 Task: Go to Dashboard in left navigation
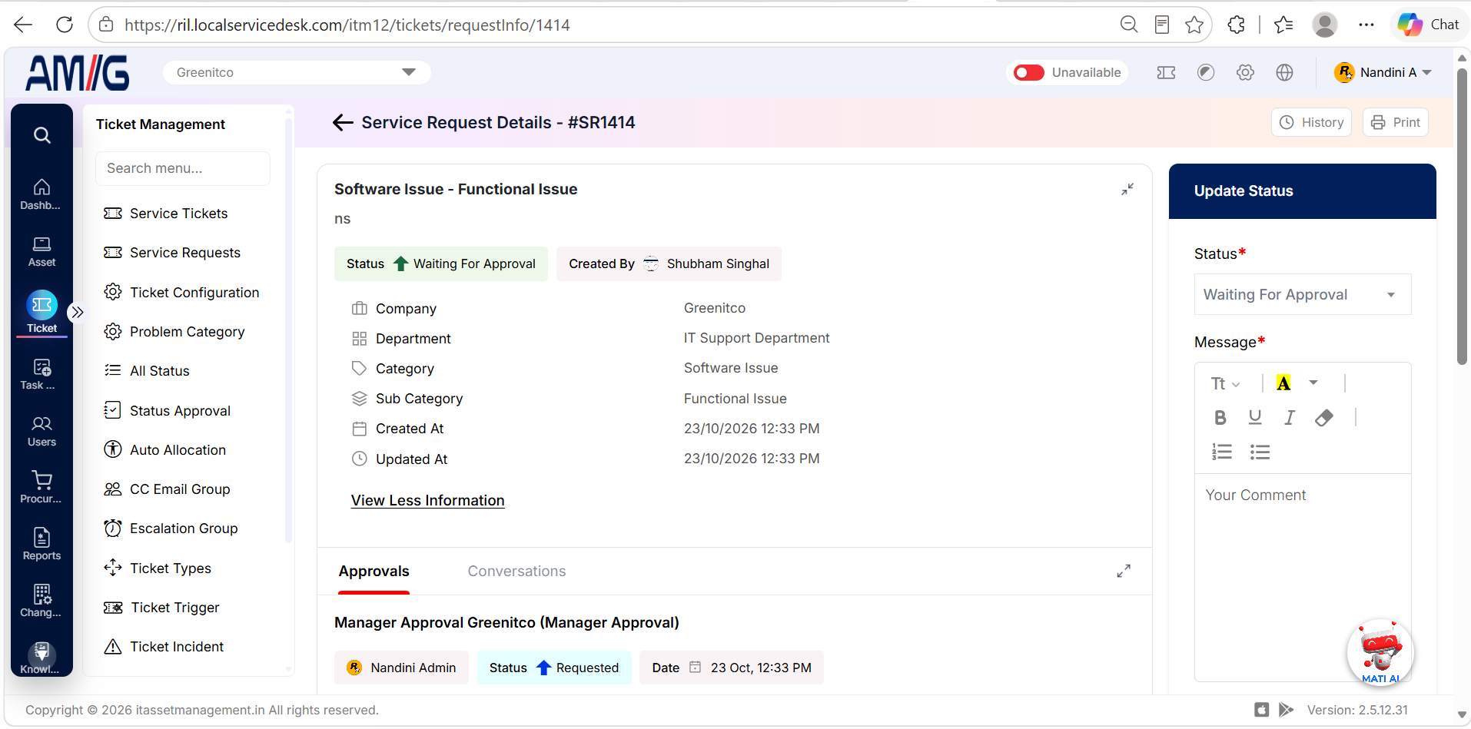point(42,194)
